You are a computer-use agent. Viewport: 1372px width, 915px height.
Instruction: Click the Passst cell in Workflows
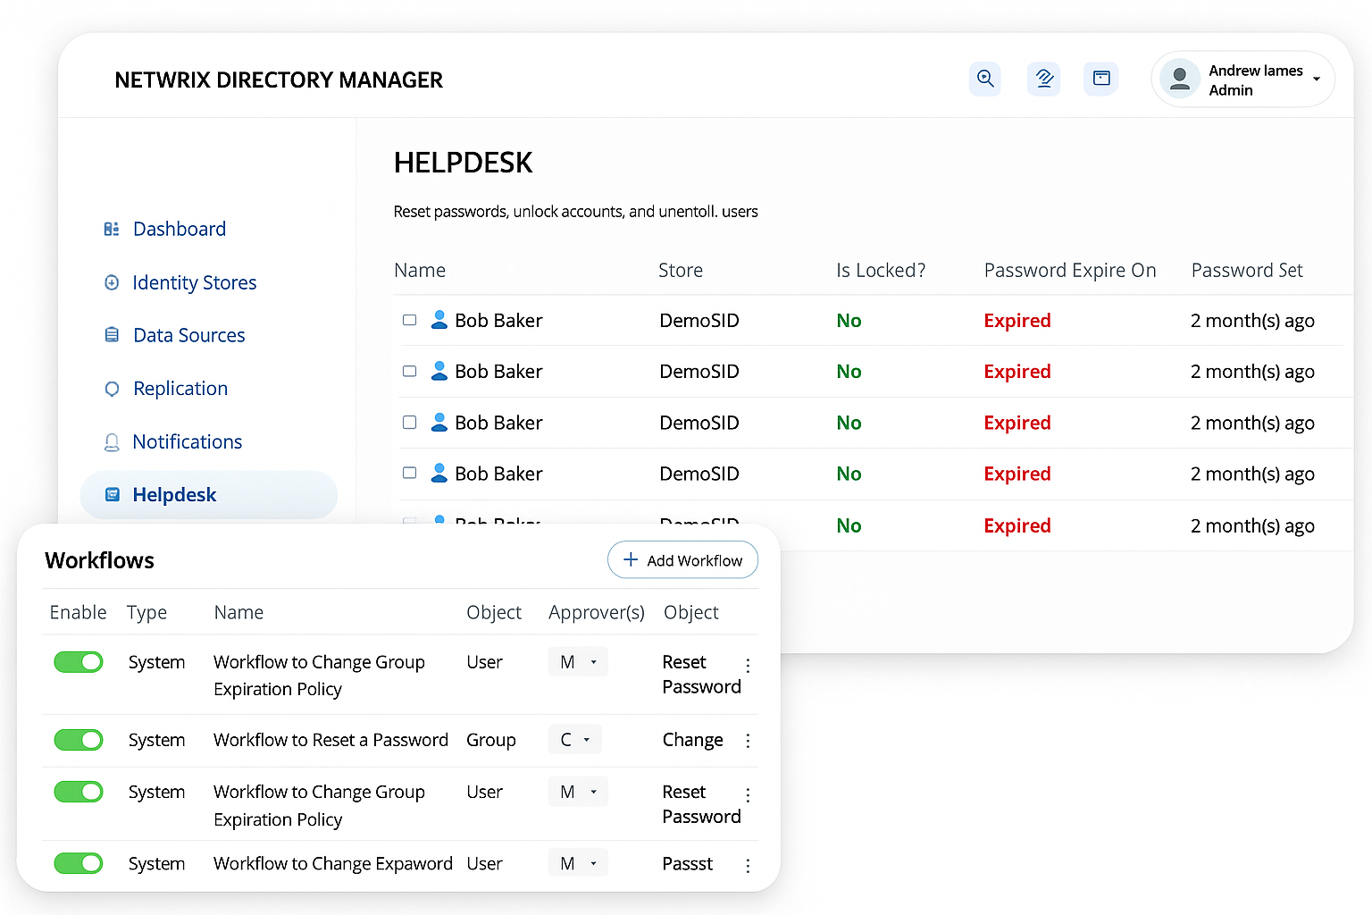coord(688,864)
